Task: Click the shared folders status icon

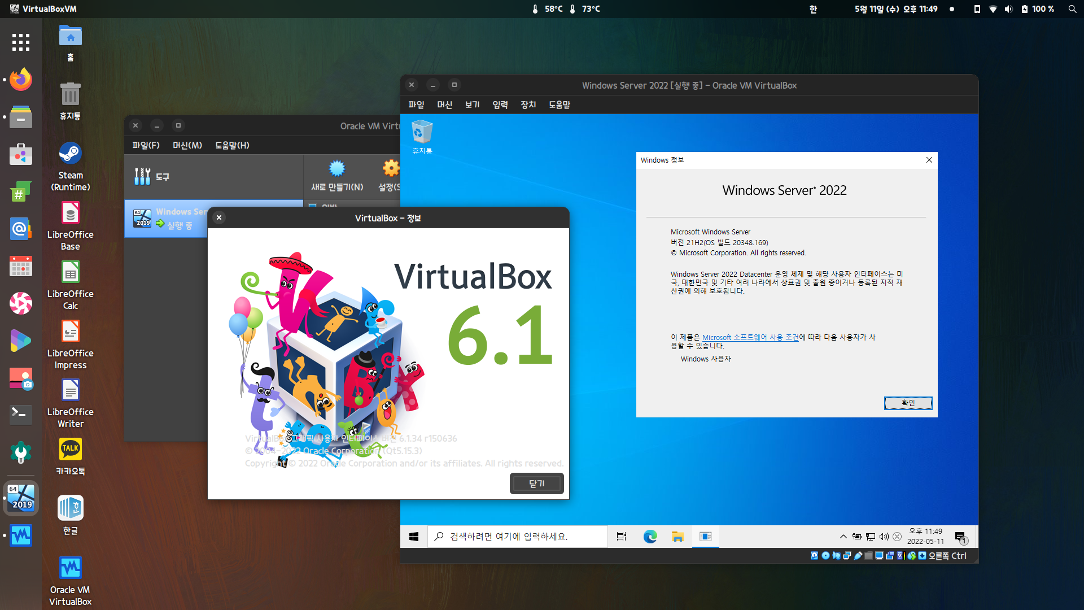Action: [868, 555]
